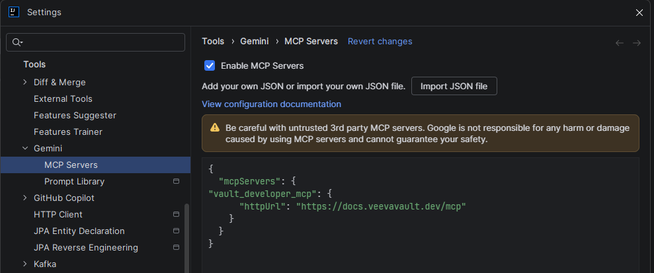Click the GitHub Copilot label

click(x=64, y=198)
